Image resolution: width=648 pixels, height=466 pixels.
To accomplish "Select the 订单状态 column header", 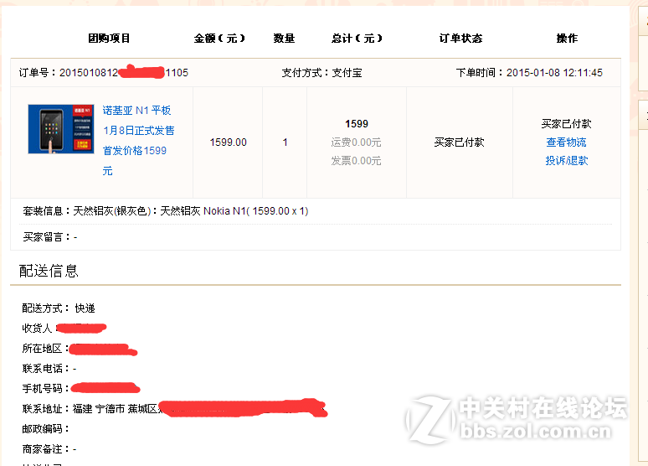I will click(460, 39).
